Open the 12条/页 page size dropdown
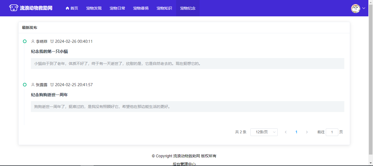Viewport: 373px width, 166px height. [x=264, y=132]
